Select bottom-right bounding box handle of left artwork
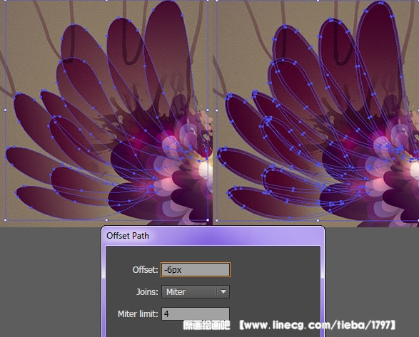 coord(208,220)
